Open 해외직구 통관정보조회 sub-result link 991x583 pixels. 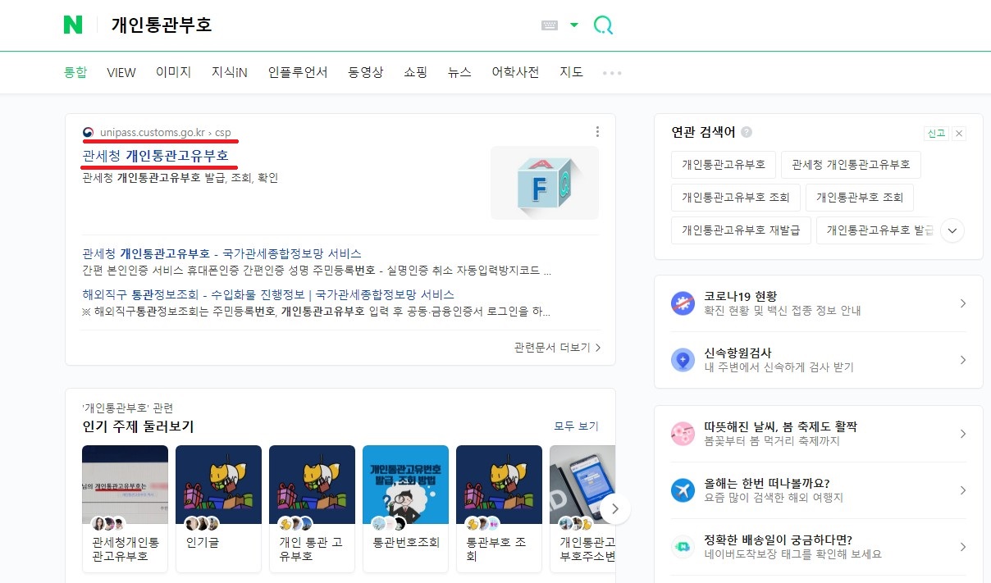click(268, 294)
